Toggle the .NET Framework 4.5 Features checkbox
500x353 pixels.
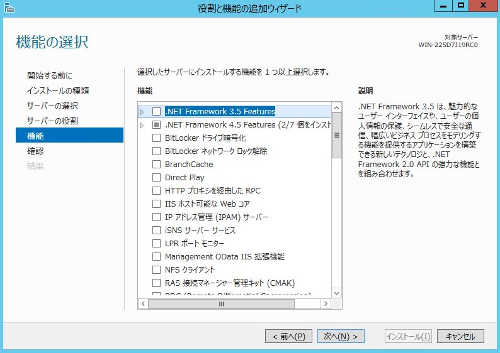pyautogui.click(x=156, y=125)
